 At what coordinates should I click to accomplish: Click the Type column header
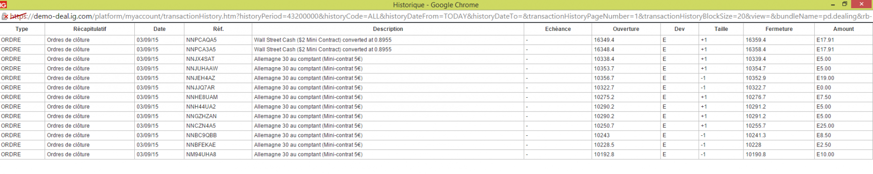22,29
